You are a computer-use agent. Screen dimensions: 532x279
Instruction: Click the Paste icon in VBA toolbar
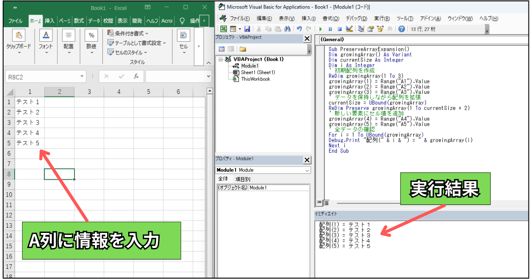[278, 29]
